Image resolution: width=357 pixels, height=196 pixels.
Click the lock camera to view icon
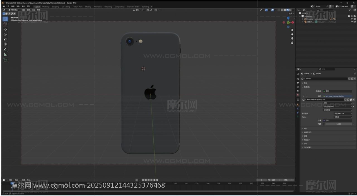[292, 43]
